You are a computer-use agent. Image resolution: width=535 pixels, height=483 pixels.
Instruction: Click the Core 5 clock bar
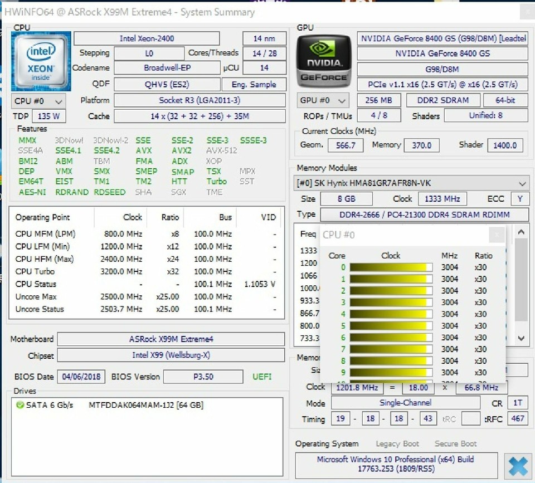coord(391,326)
